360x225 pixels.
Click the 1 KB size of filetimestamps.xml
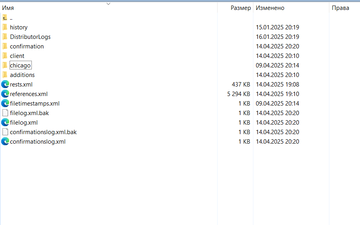244,104
